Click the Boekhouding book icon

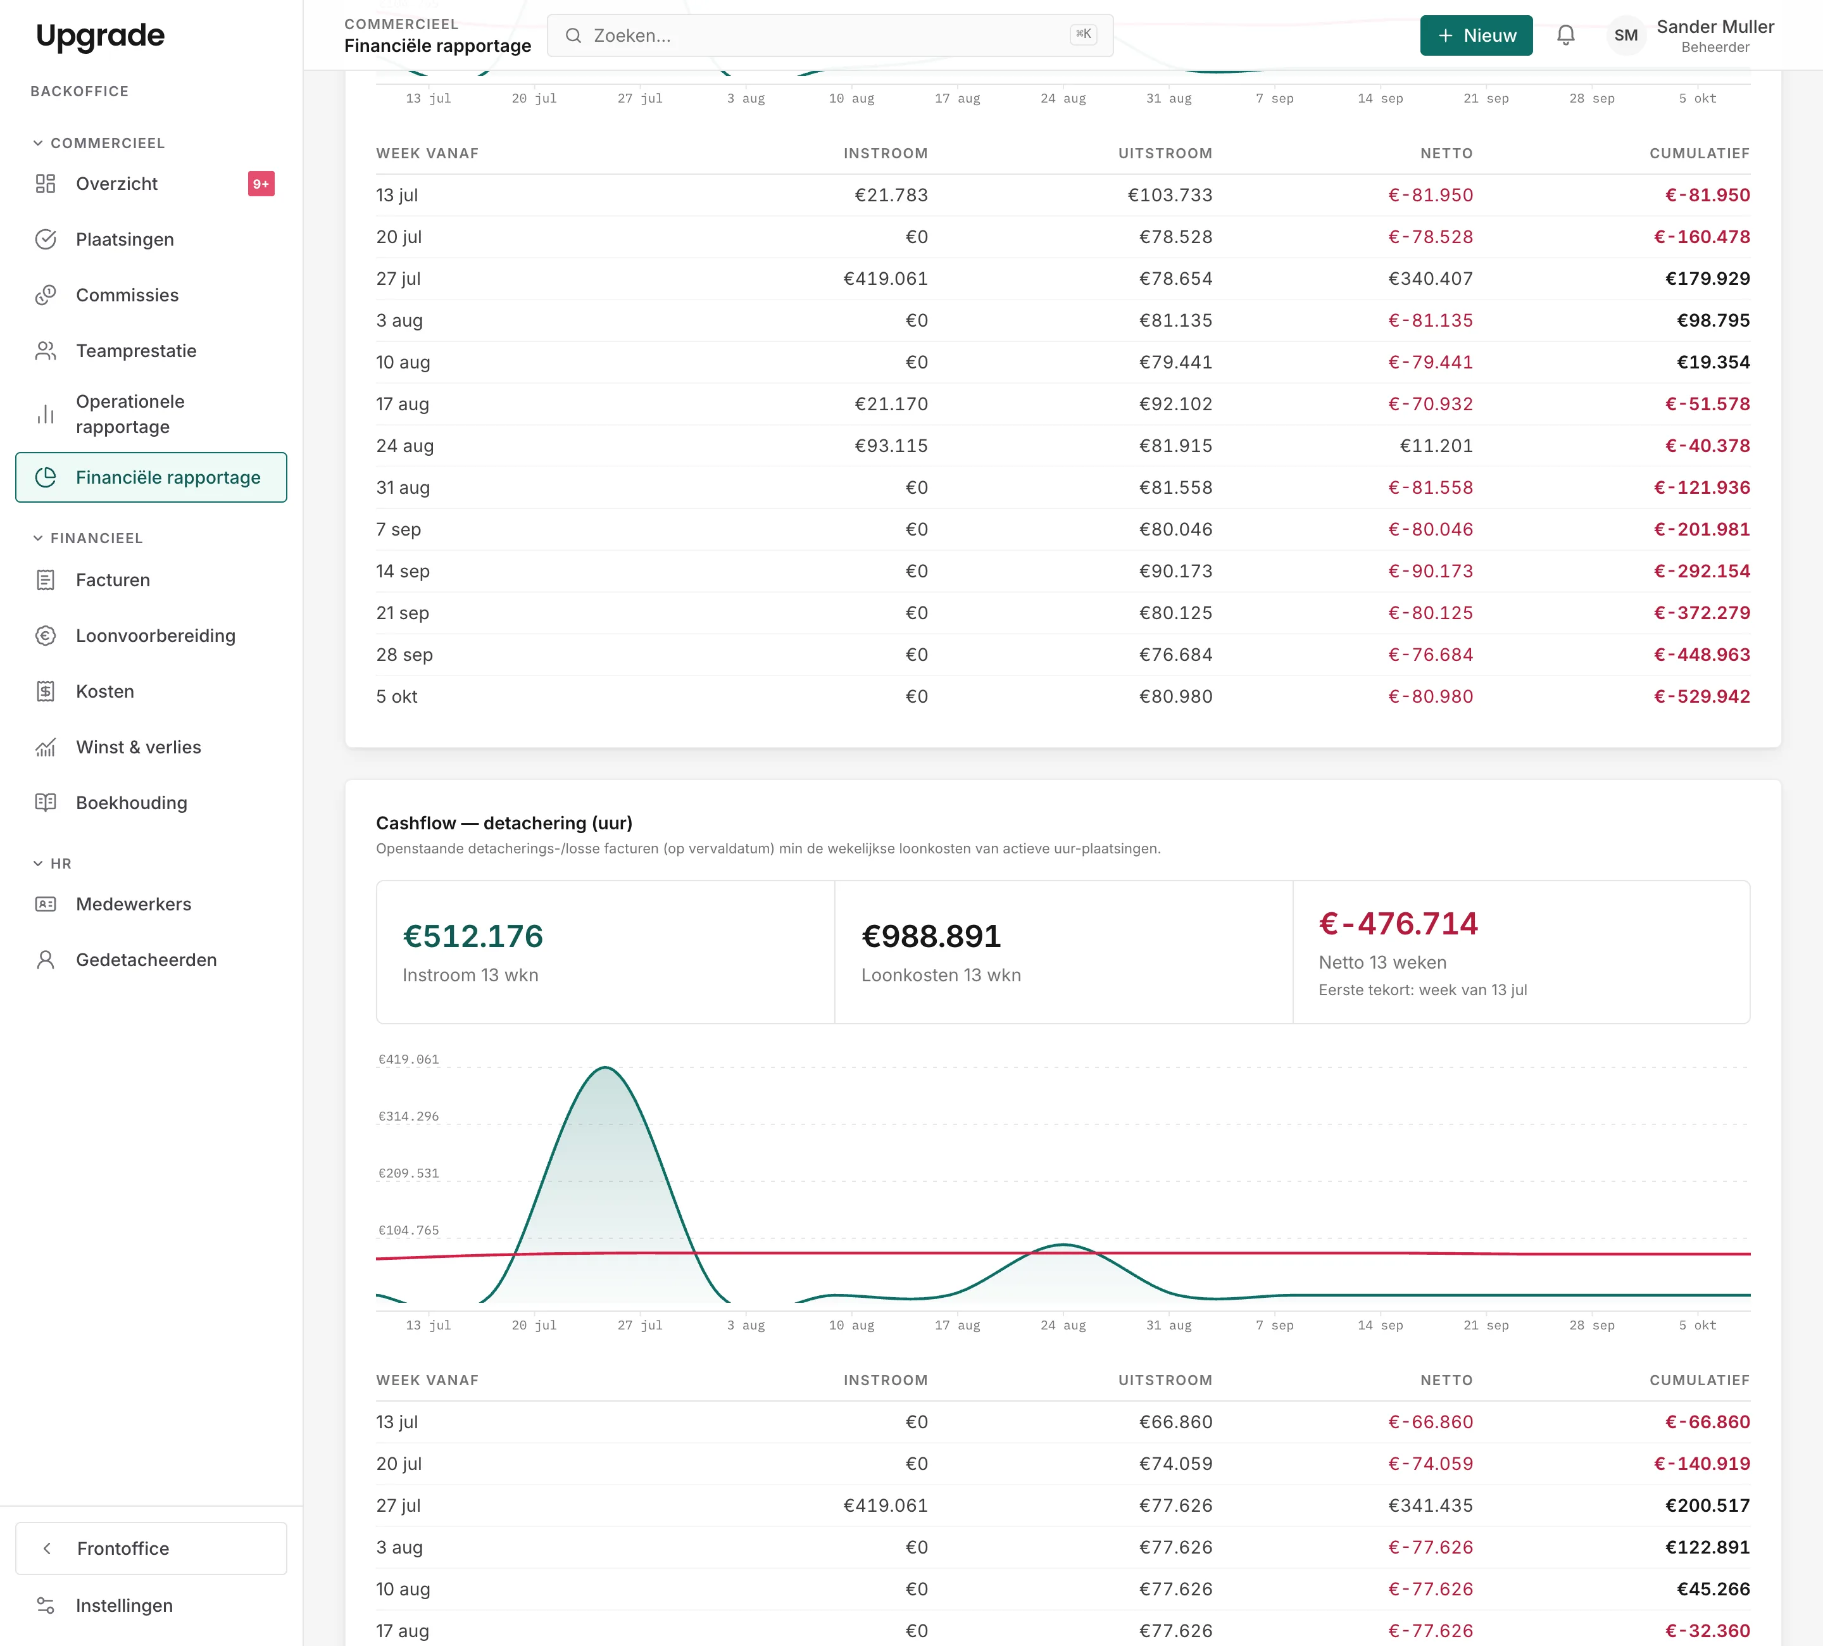pos(45,803)
